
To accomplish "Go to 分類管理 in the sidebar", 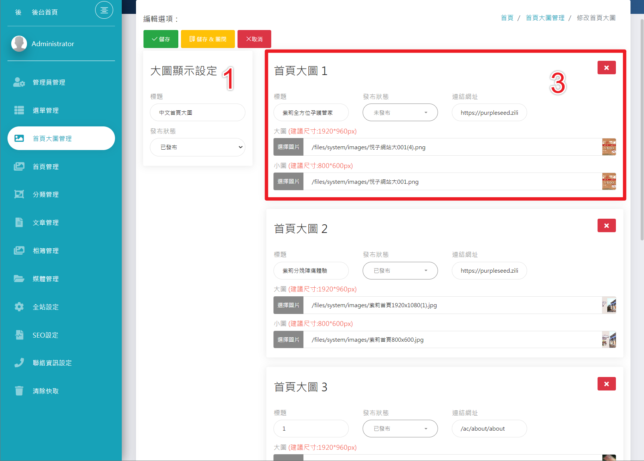I will [45, 194].
